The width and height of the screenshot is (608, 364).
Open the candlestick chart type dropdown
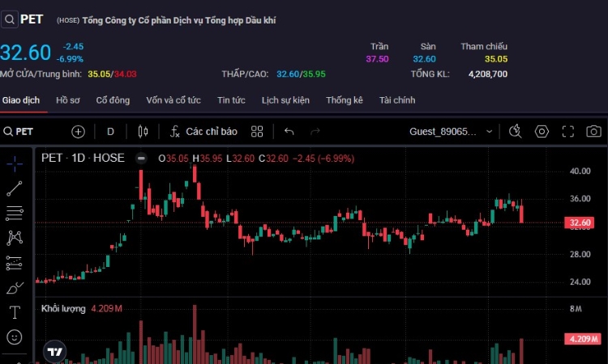point(143,131)
